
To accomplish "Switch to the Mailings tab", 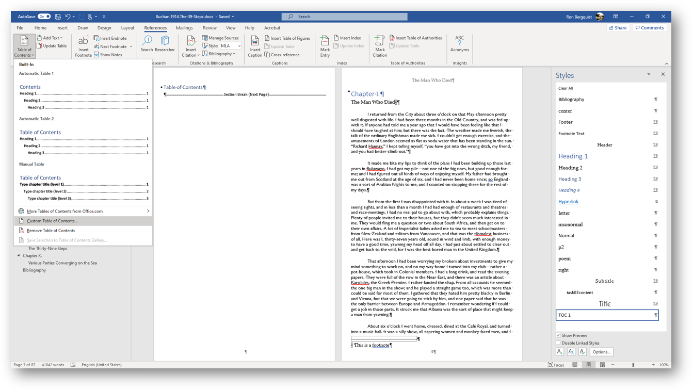I will coord(184,28).
